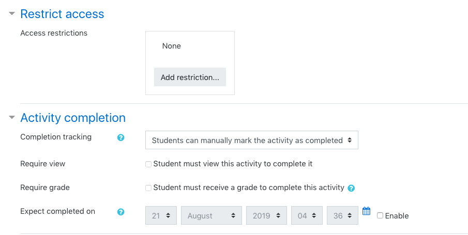Tick Student must receive a grade checkbox
Screen dimensions: 468x235
148,188
